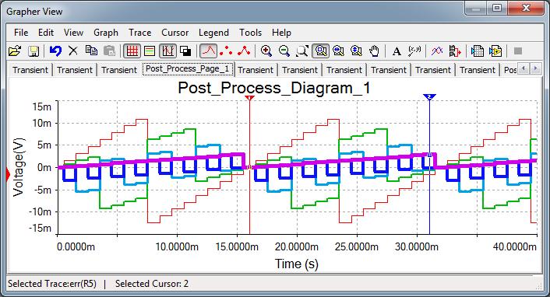Open a file with the folder icon
This screenshot has width=550, height=297.
pyautogui.click(x=15, y=51)
